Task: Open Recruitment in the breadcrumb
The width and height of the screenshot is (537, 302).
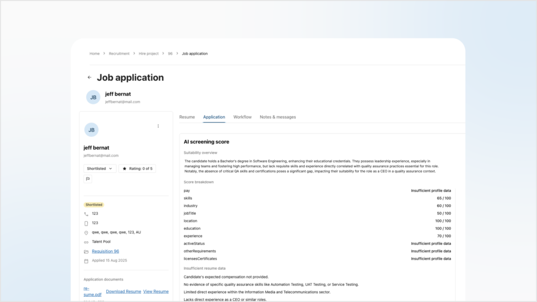Action: (119, 54)
